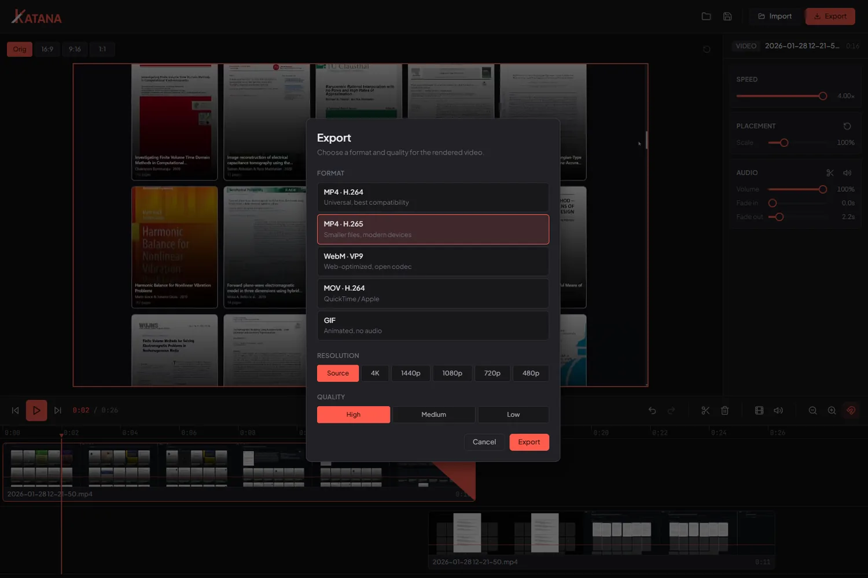
Task: Choose MP4 · H.265 format option
Action: [433, 229]
